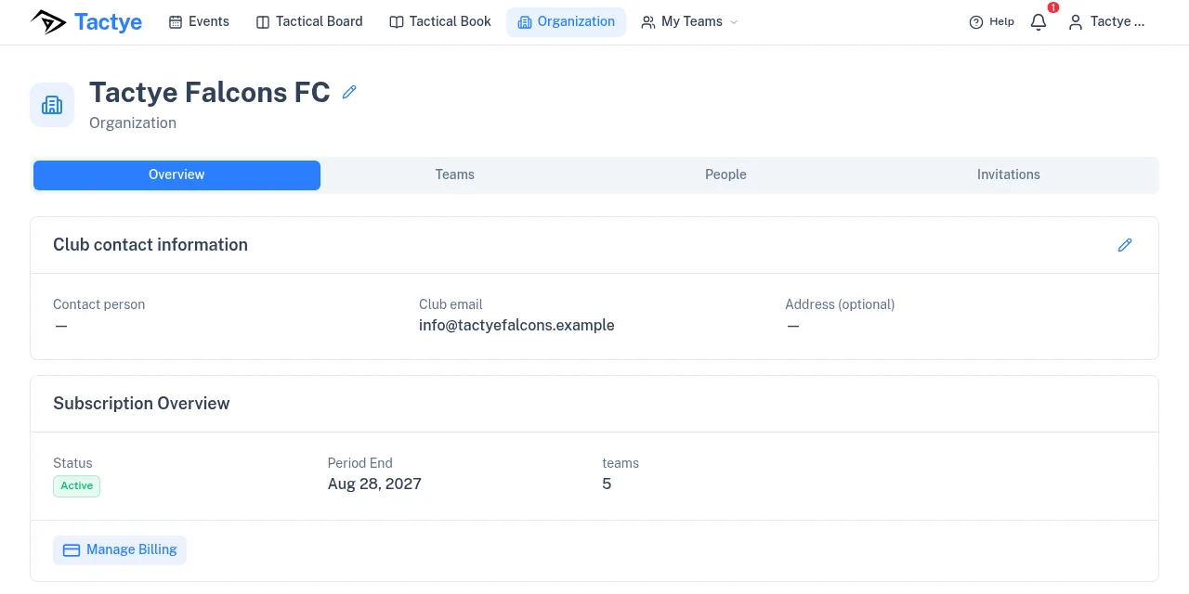Edit club contact information pencil
Viewport: 1189px width, 594px height.
(x=1125, y=245)
